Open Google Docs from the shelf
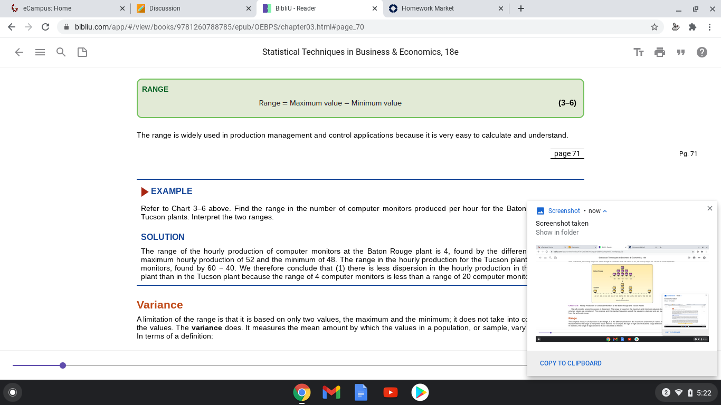Screen dimensions: 721x405 coord(361,392)
